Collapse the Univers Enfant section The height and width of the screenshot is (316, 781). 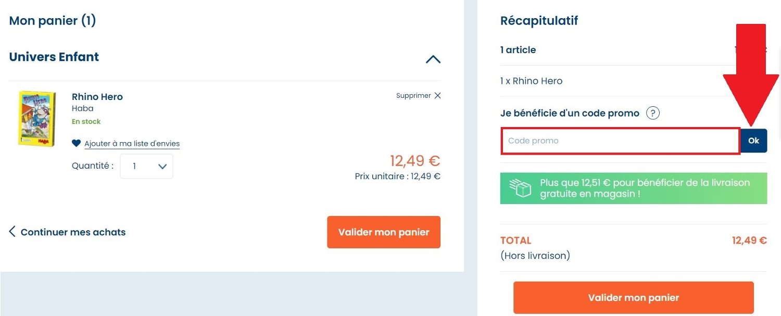coord(433,59)
